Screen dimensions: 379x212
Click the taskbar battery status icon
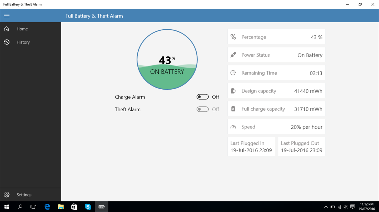click(x=333, y=207)
